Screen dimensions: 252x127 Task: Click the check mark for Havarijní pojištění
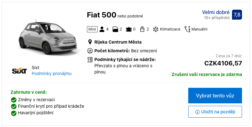click(14, 113)
